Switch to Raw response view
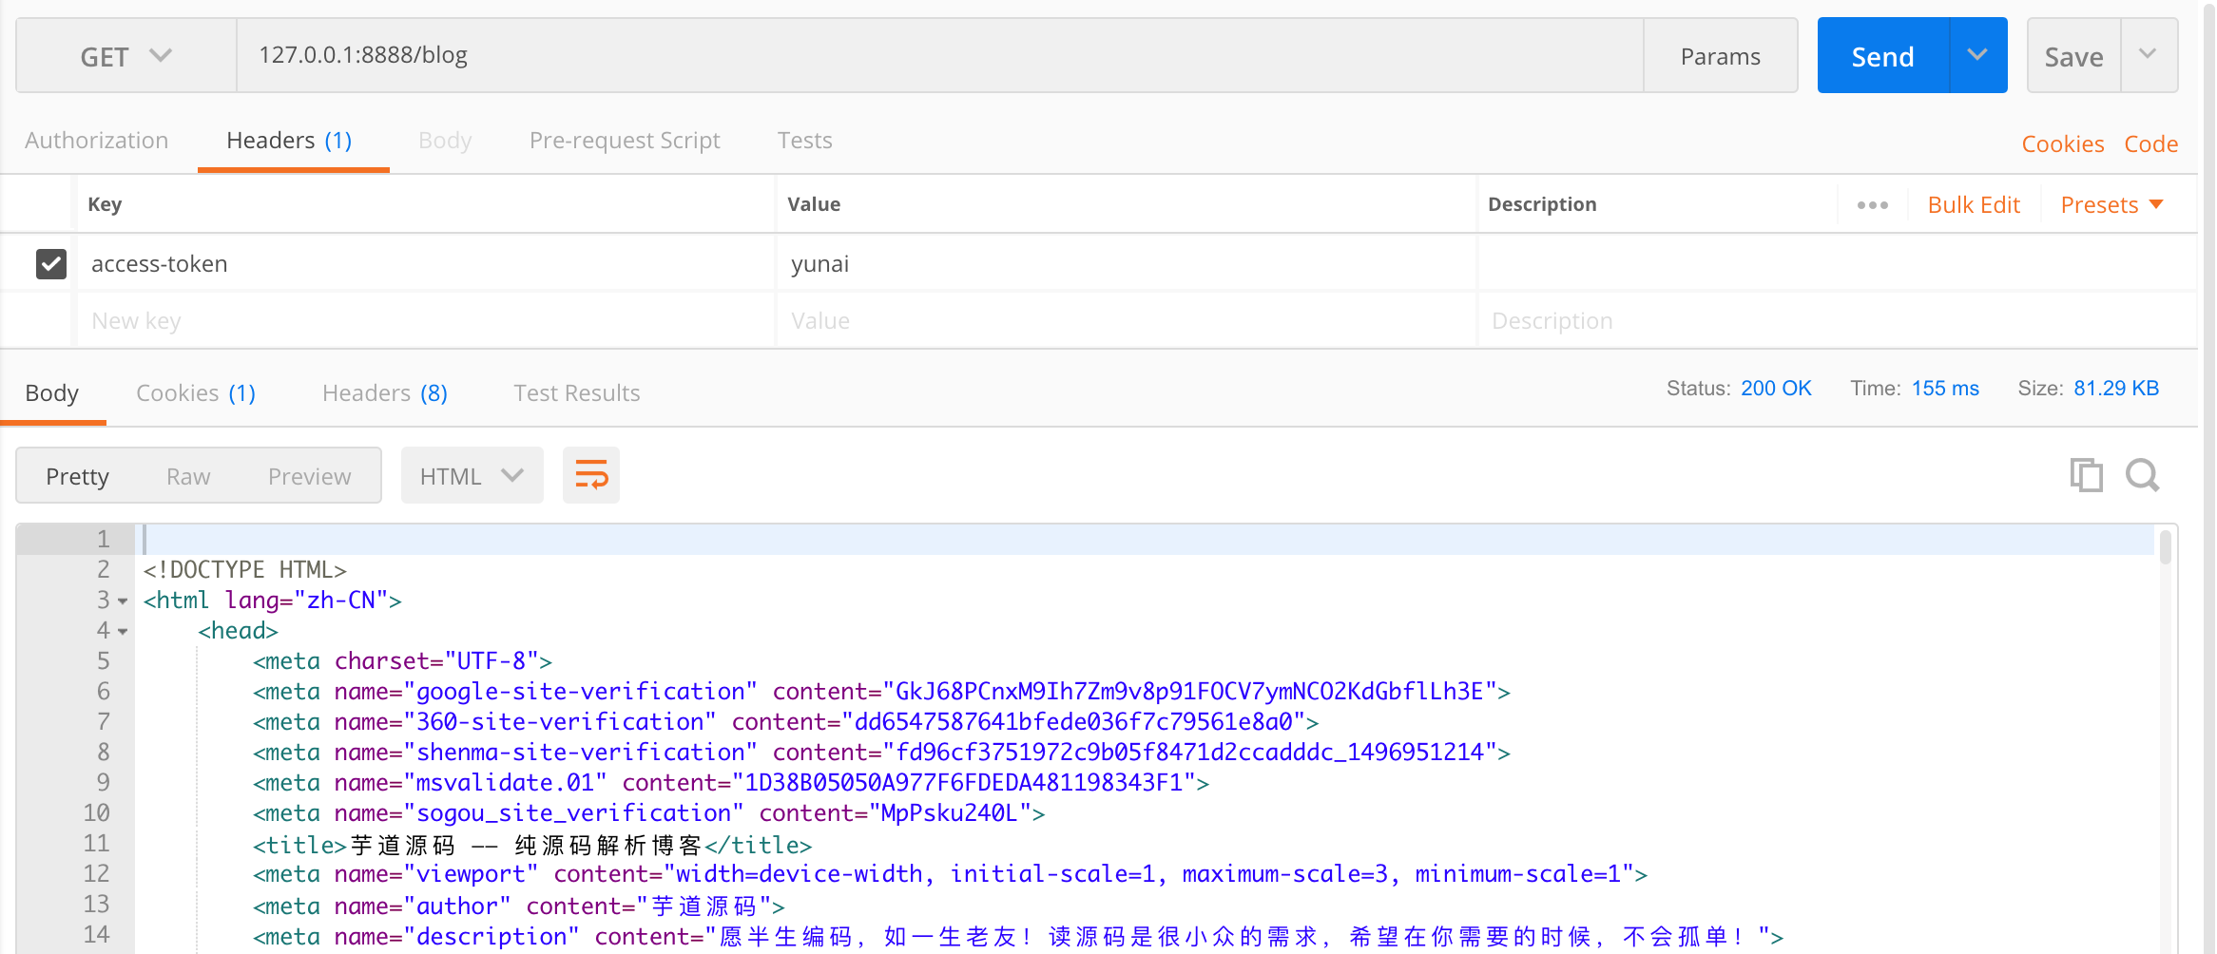2217x954 pixels. coord(187,475)
